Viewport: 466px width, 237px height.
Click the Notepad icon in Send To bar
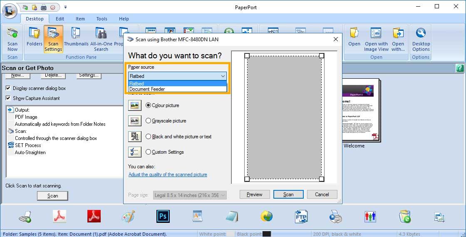[x=232, y=217]
